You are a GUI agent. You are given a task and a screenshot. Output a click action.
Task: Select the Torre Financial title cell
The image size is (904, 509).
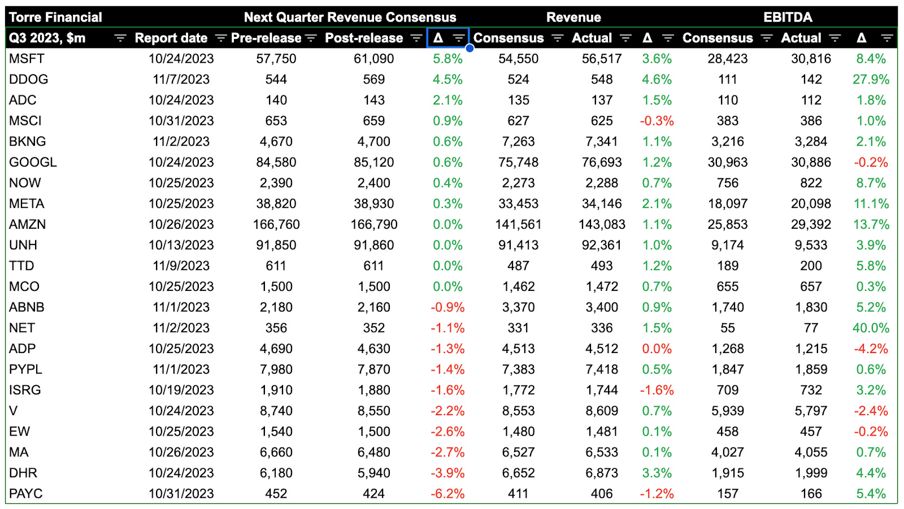55,18
